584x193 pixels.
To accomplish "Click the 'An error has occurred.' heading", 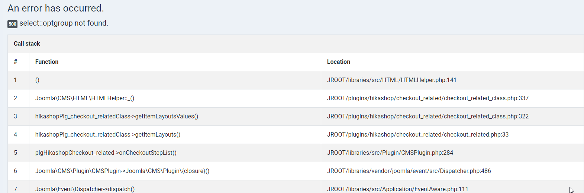I will (56, 8).
